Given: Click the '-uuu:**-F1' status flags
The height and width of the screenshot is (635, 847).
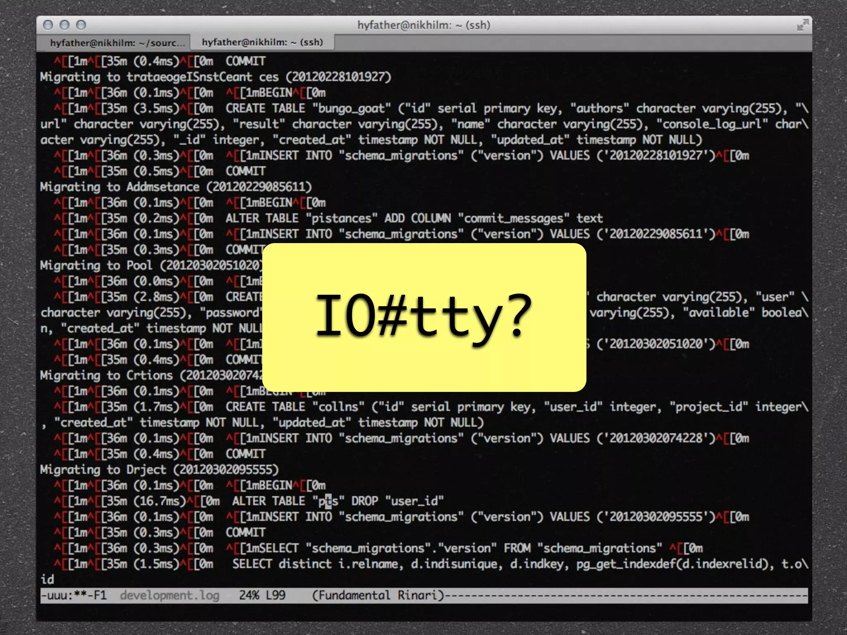Looking at the screenshot, I should [73, 595].
